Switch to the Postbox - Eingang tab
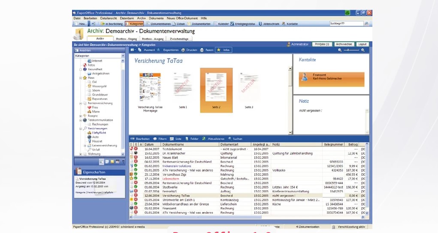This screenshot has height=233, width=438. (x=126, y=39)
